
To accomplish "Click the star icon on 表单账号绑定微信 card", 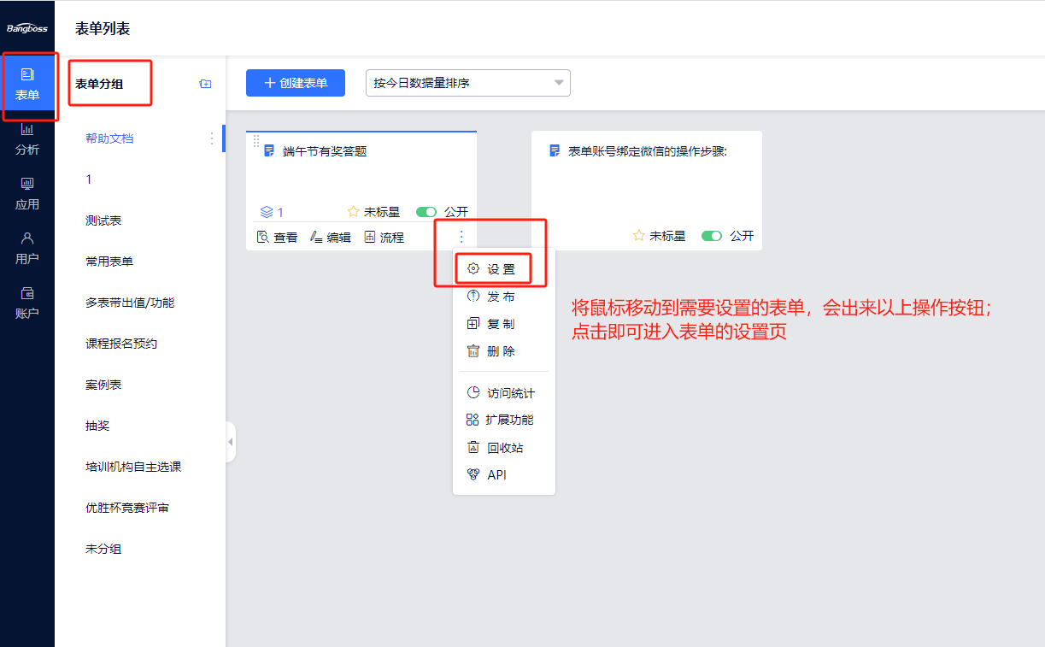I will (x=638, y=236).
